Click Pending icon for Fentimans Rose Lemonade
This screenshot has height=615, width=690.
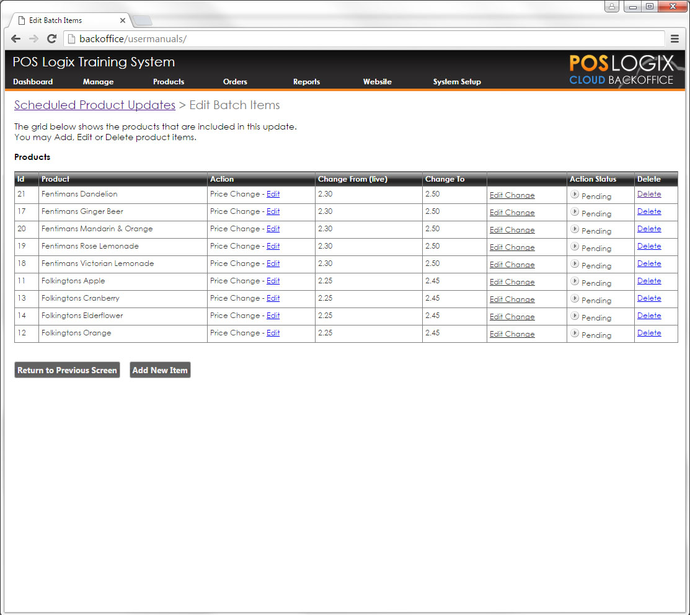click(574, 246)
